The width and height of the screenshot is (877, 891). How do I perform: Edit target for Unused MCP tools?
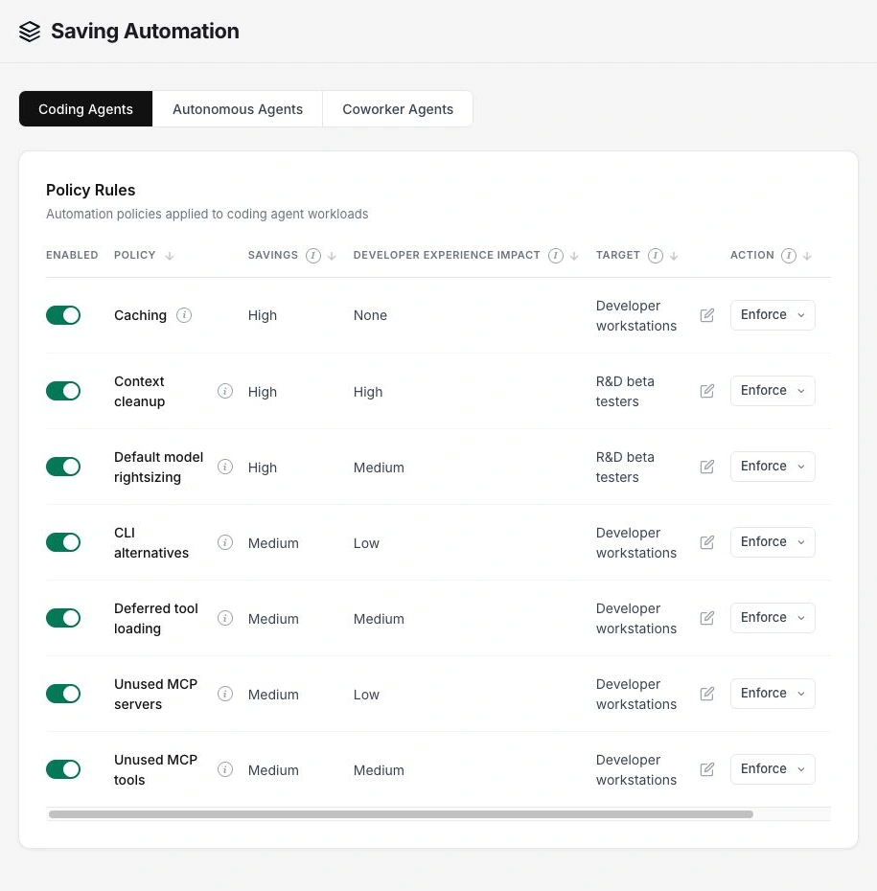[707, 769]
